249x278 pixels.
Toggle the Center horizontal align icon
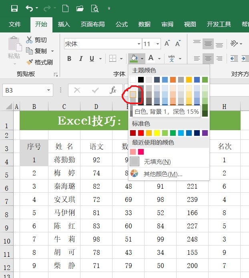[x=208, y=58]
